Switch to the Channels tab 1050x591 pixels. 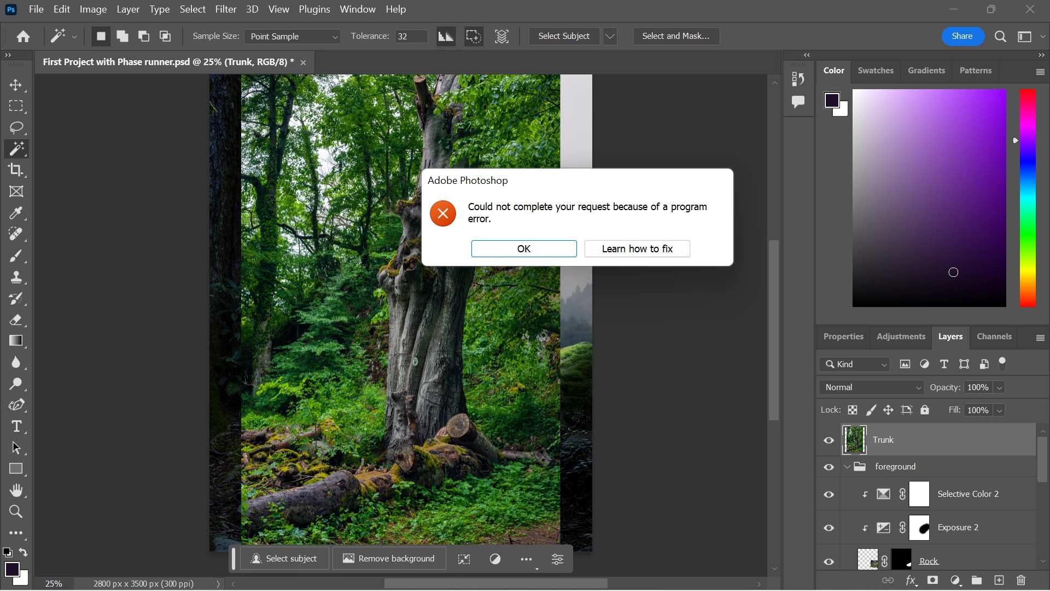pos(994,337)
